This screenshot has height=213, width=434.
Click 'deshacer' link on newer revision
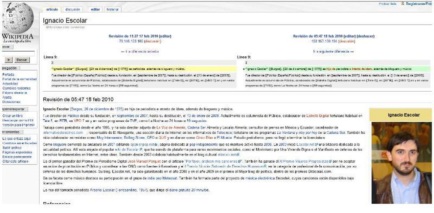[365, 36]
